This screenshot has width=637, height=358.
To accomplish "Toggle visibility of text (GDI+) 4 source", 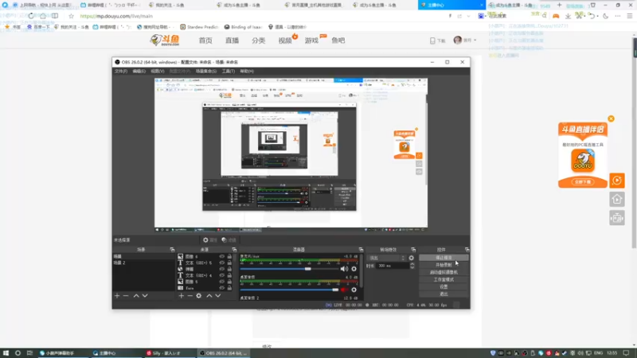I will [222, 275].
